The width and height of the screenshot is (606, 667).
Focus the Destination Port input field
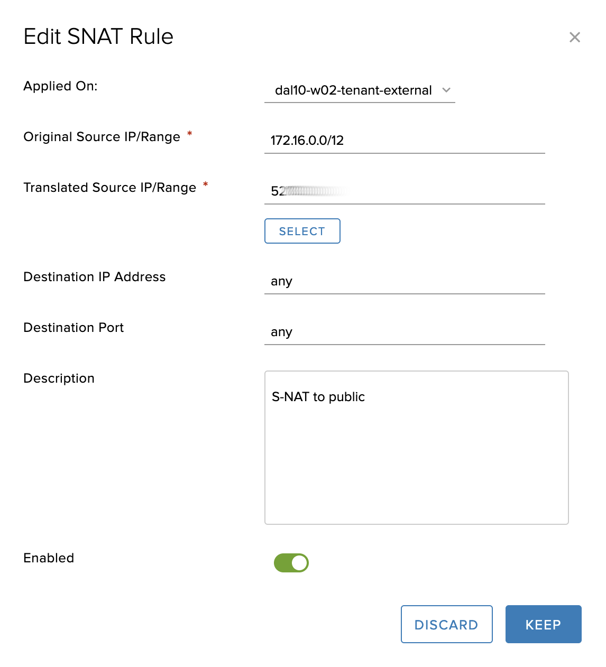pos(404,332)
